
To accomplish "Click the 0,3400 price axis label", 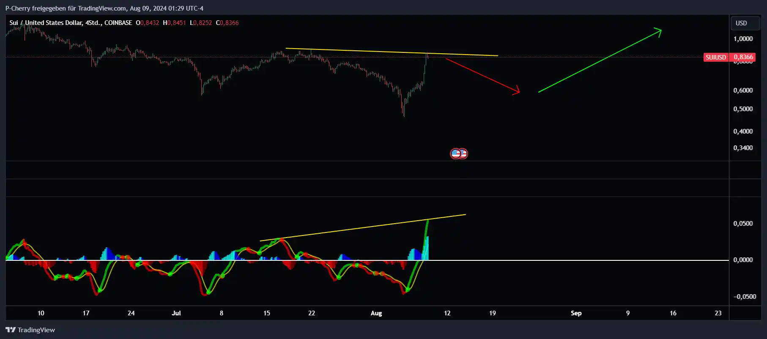I will click(743, 148).
